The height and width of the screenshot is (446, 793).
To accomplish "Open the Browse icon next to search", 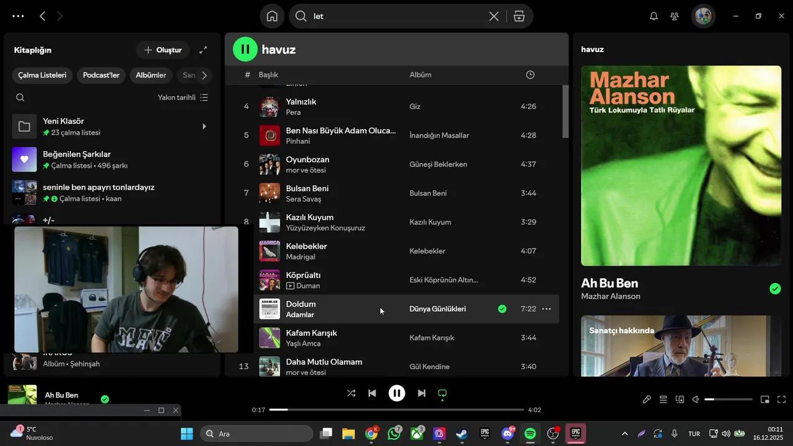I will [x=519, y=17].
